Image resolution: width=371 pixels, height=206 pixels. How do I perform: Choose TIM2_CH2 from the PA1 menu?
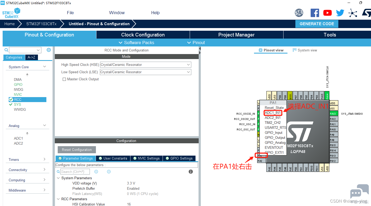[273, 123]
